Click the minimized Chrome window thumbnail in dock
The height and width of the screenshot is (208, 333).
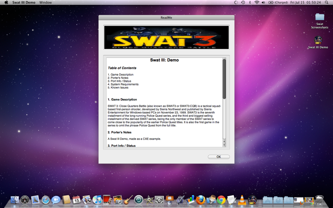pyautogui.click(x=309, y=201)
